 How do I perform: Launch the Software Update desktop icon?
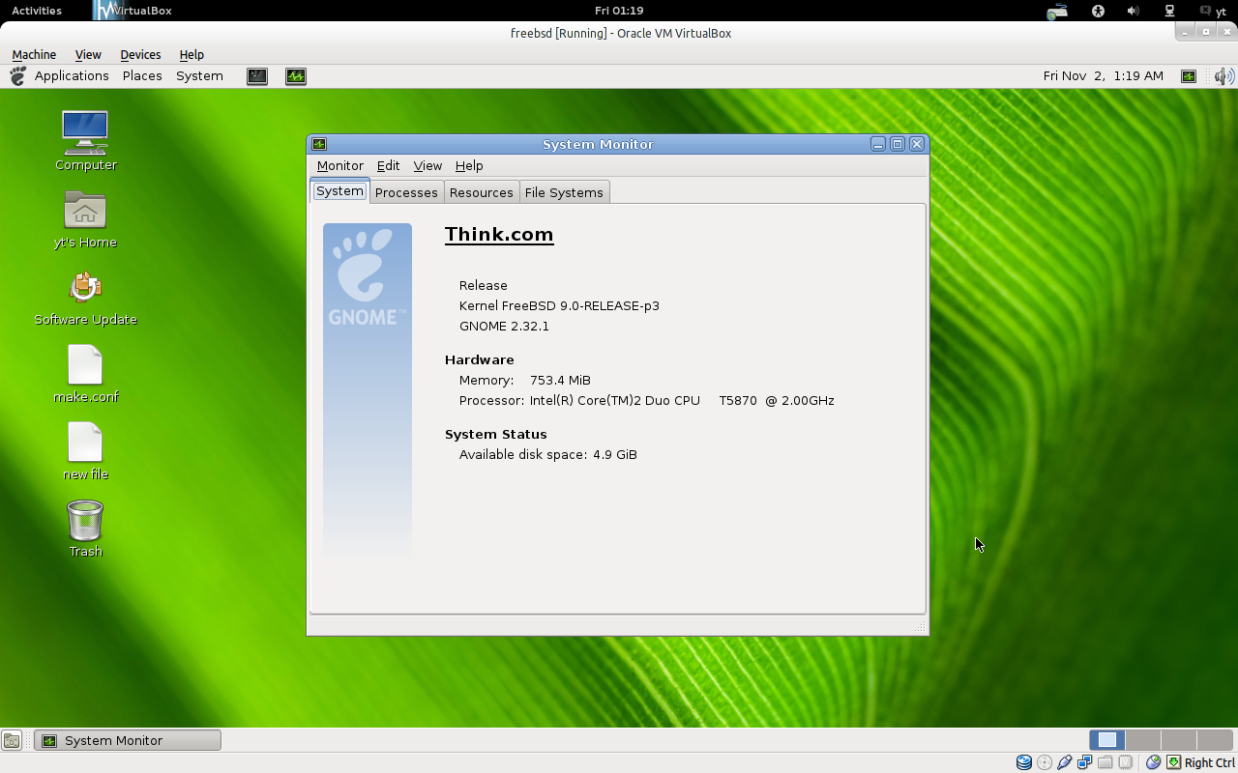coord(85,287)
